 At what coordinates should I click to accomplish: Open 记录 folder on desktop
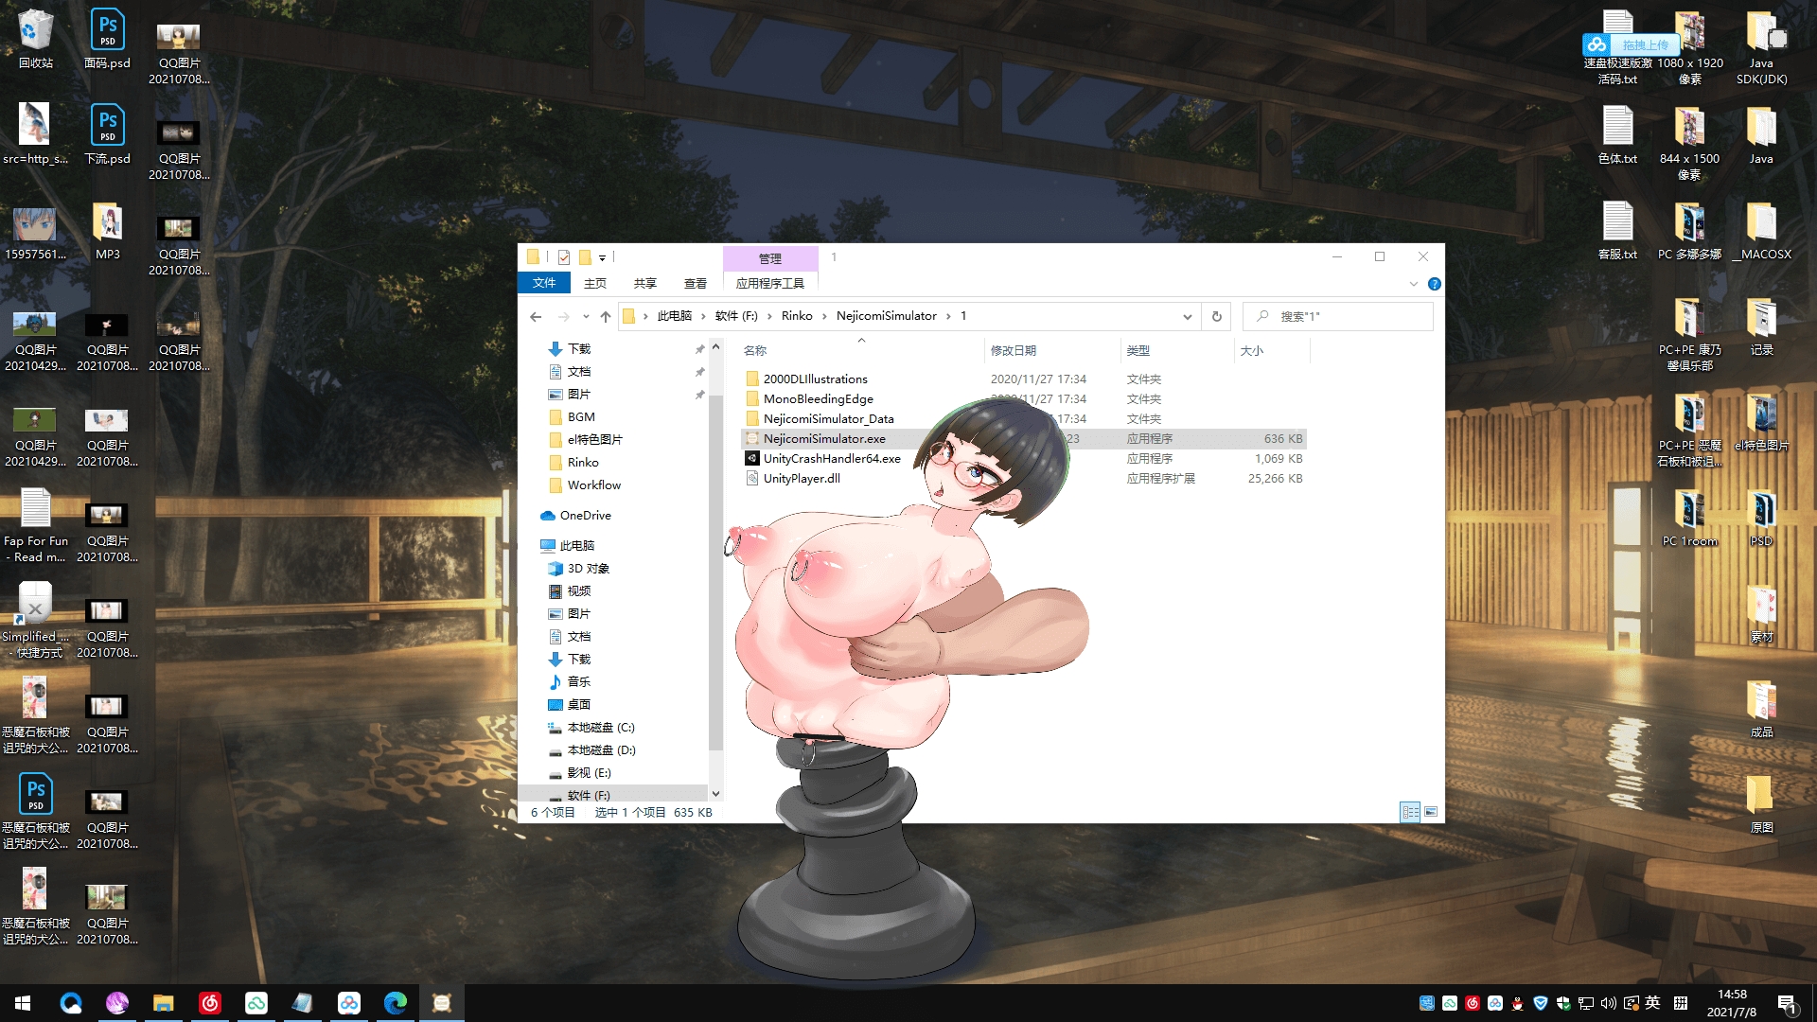pos(1761,326)
